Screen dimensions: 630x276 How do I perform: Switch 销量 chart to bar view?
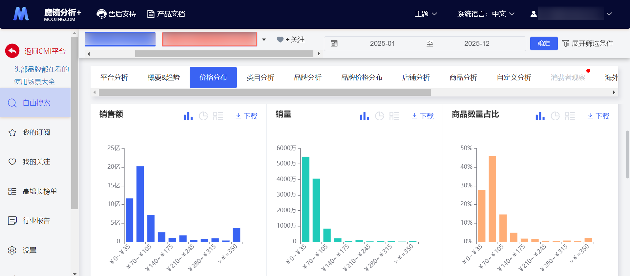(364, 116)
